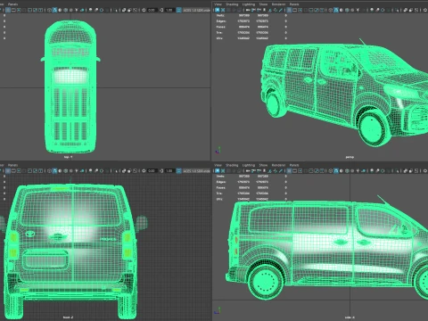The width and height of the screenshot is (428, 321).
Task: Open Renderer menu in perspective panel
Action: [x=278, y=4]
